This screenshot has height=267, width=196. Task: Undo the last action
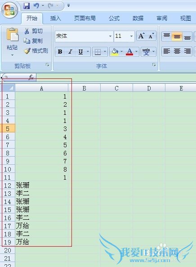coord(36,6)
